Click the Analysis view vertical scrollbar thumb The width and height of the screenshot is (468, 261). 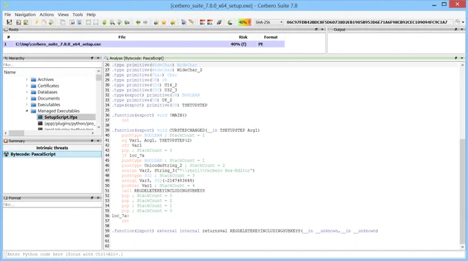[462, 191]
